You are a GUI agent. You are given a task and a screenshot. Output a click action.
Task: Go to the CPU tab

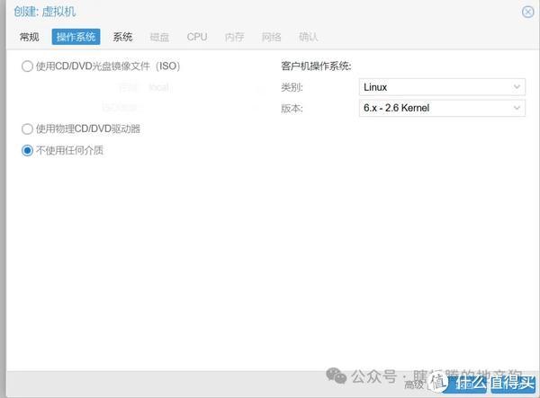coord(197,37)
